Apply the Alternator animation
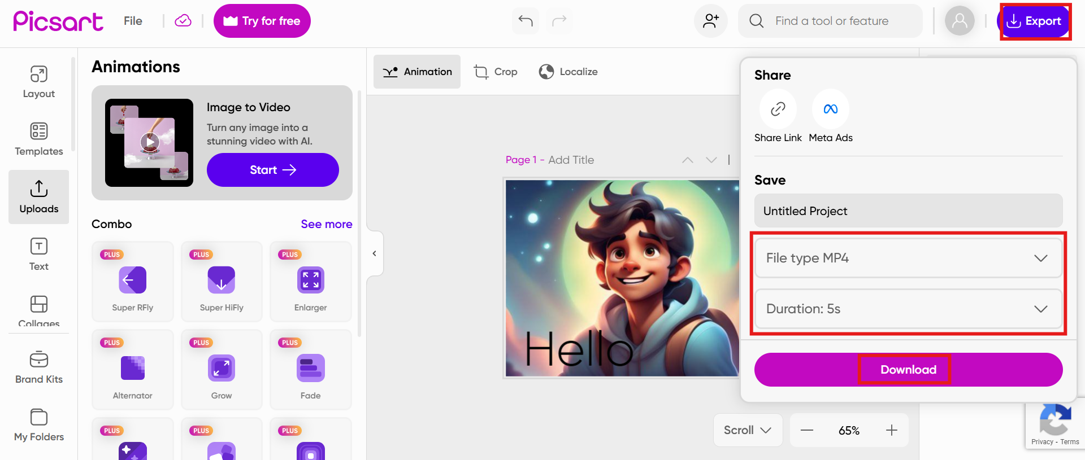Screen dimensions: 1085x460 click(x=133, y=370)
